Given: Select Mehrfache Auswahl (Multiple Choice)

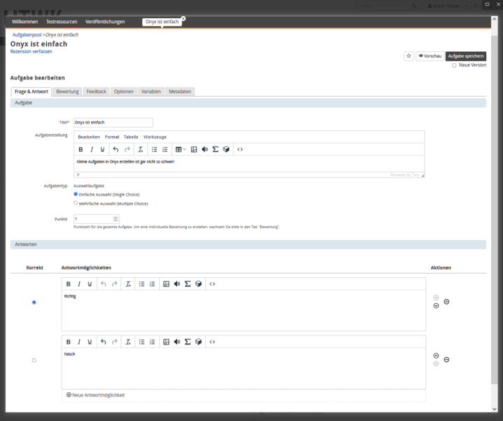Looking at the screenshot, I should click(x=76, y=203).
